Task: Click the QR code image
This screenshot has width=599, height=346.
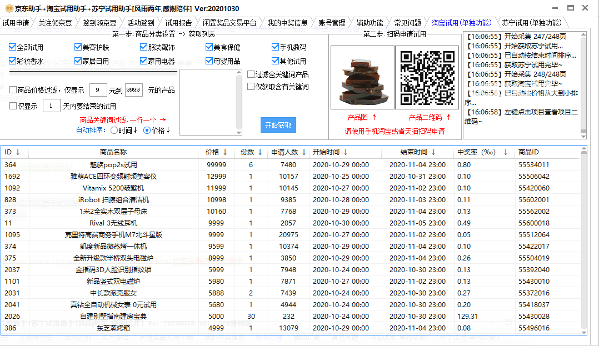Action: (427, 78)
